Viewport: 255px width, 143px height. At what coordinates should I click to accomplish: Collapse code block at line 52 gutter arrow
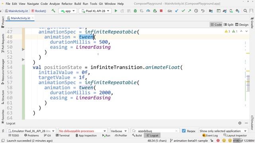coord(23,60)
